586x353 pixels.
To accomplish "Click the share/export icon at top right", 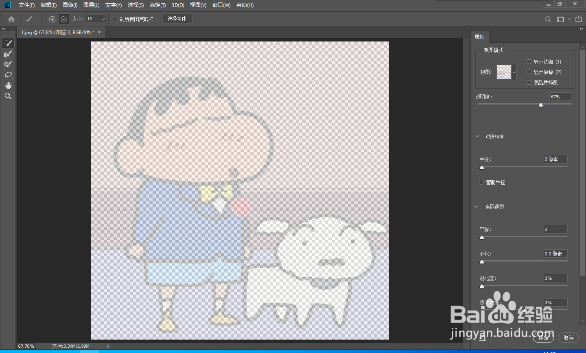I will tap(579, 19).
